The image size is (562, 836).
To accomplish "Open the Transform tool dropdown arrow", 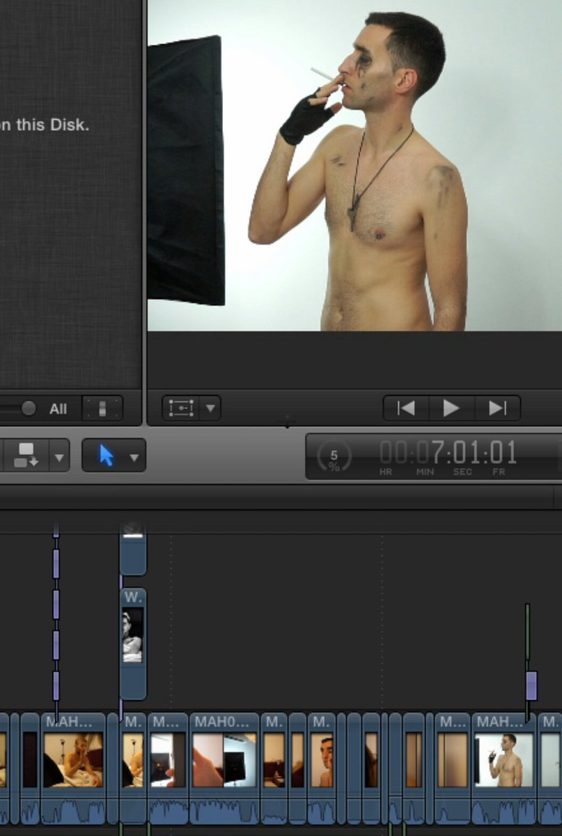I will tap(210, 408).
